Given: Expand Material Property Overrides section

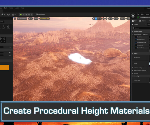Looking at the screenshot, I should coord(133,70).
